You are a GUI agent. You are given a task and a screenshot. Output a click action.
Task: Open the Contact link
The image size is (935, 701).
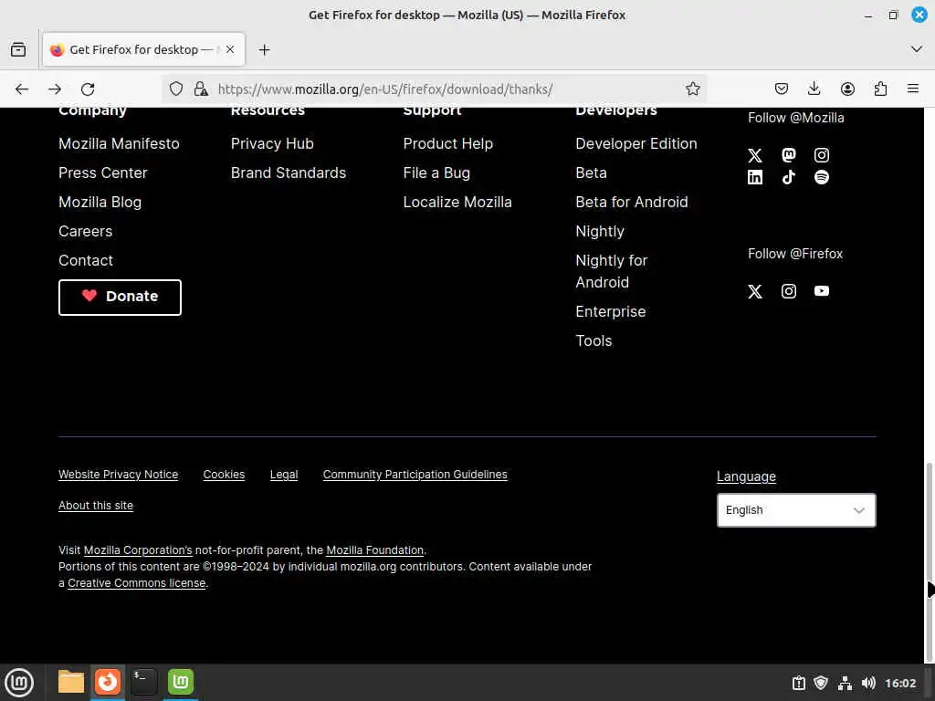tap(85, 260)
